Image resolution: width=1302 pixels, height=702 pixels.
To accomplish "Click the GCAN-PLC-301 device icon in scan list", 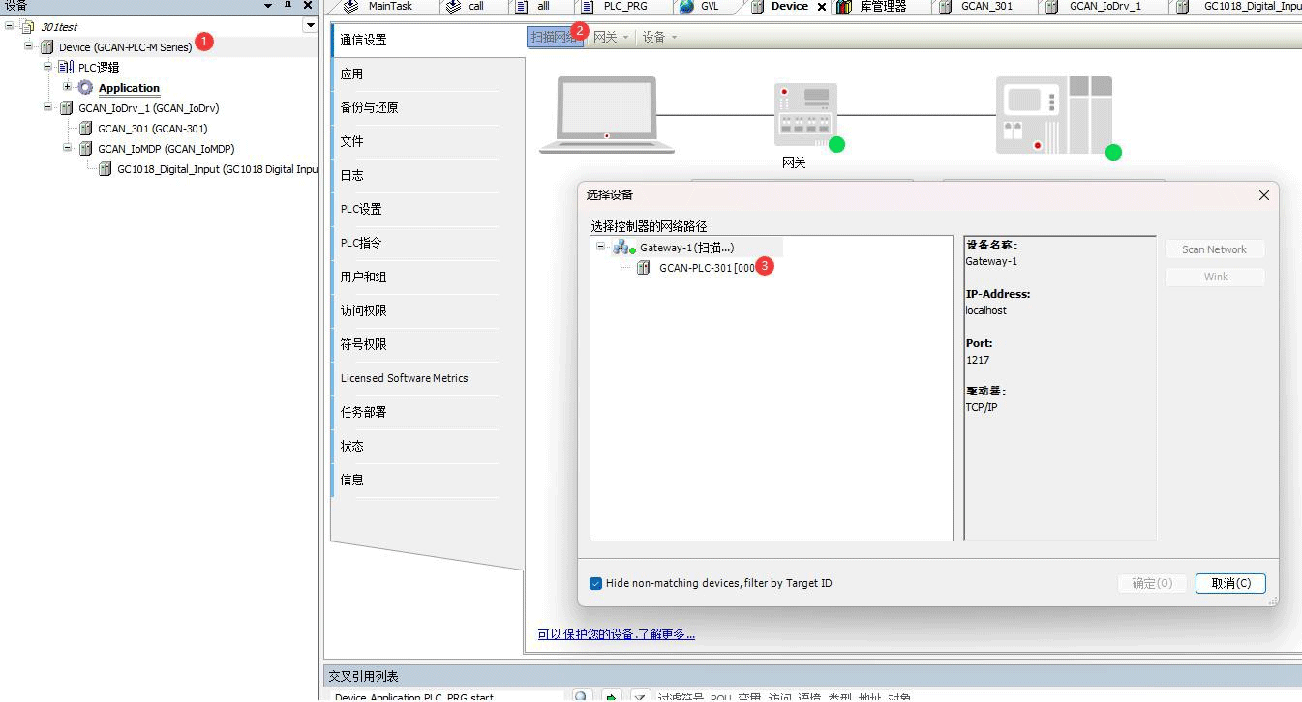I will point(644,268).
